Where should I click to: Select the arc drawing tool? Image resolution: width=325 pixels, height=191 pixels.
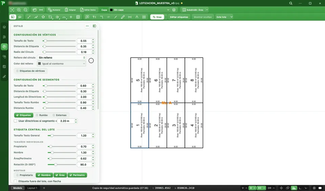point(64,17)
